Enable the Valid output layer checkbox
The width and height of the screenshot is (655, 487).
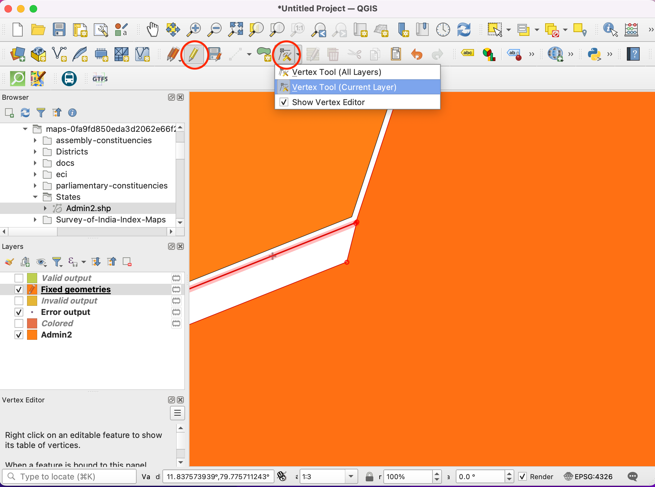(19, 278)
